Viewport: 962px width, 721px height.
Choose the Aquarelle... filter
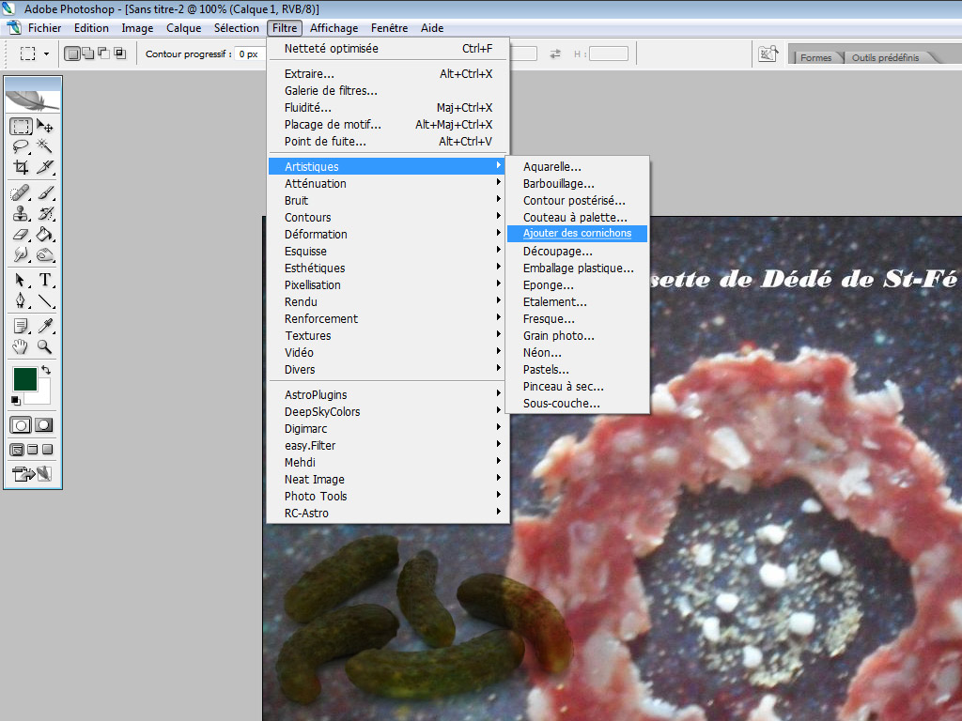[x=578, y=167]
